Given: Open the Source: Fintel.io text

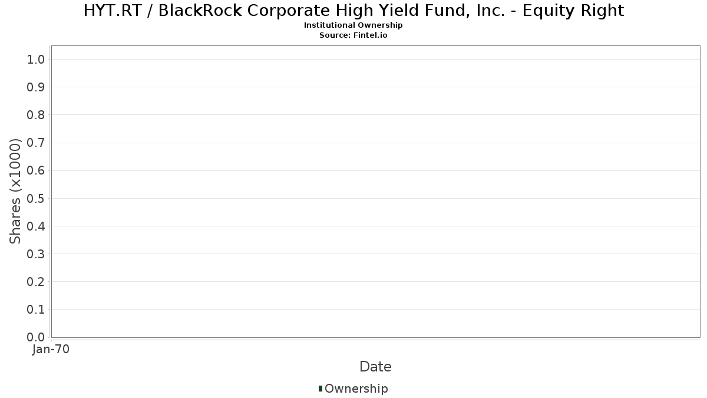Looking at the screenshot, I should (x=353, y=35).
